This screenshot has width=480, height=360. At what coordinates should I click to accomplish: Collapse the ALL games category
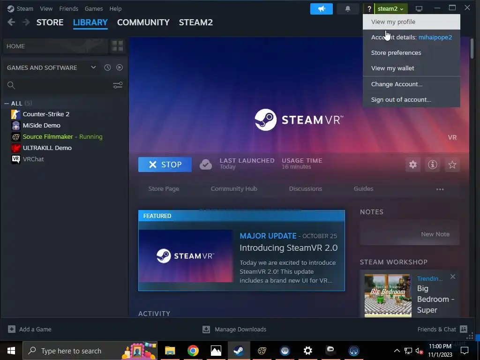coord(7,104)
